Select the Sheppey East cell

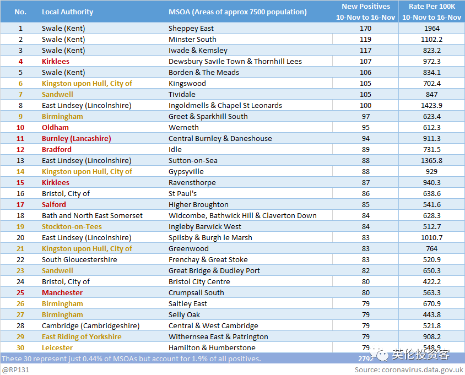tap(191, 28)
